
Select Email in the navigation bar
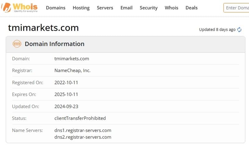click(126, 8)
